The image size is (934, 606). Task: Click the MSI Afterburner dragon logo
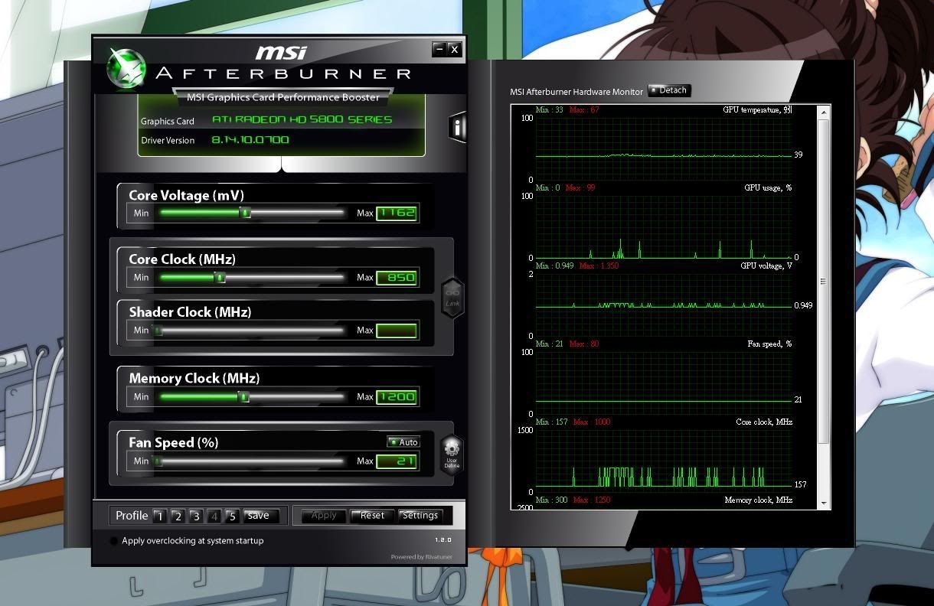pos(126,67)
